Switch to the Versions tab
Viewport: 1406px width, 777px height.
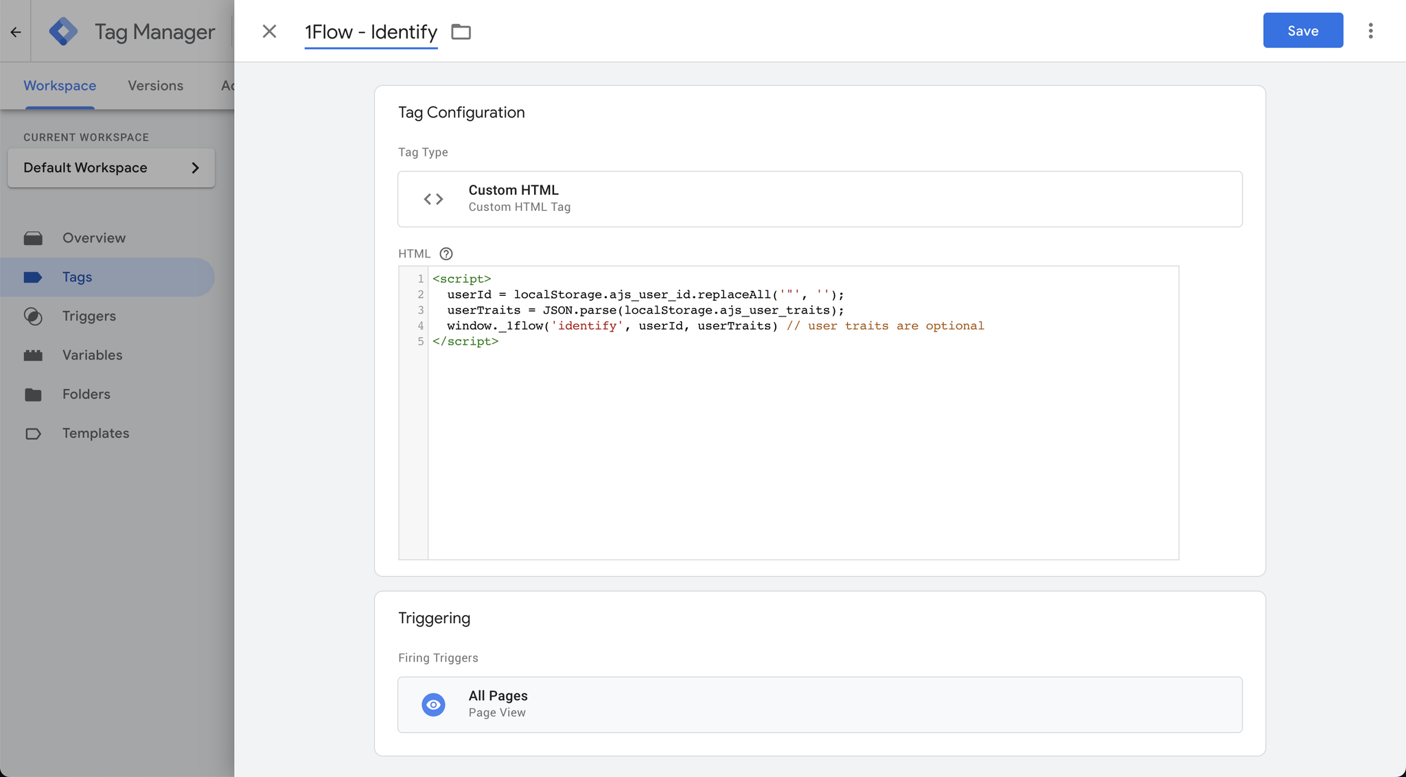click(x=155, y=86)
